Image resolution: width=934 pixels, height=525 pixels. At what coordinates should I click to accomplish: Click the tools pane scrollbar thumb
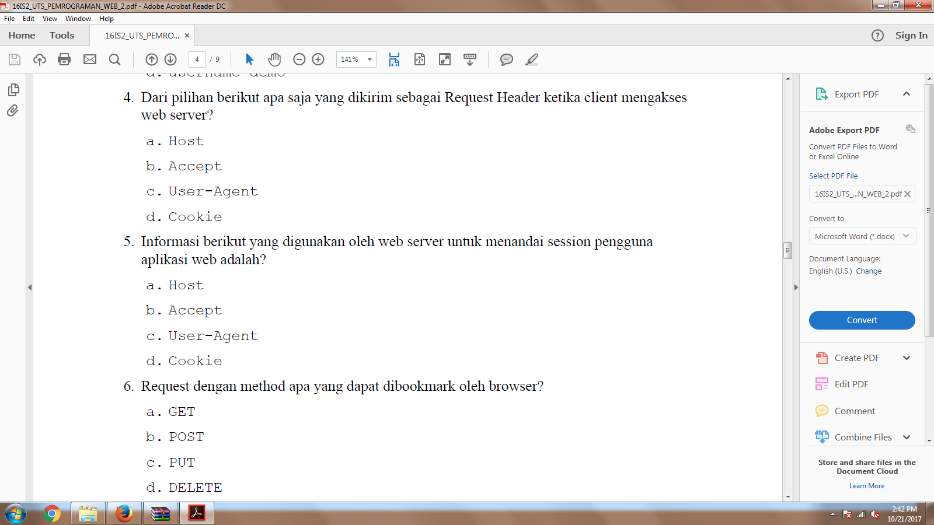(929, 210)
